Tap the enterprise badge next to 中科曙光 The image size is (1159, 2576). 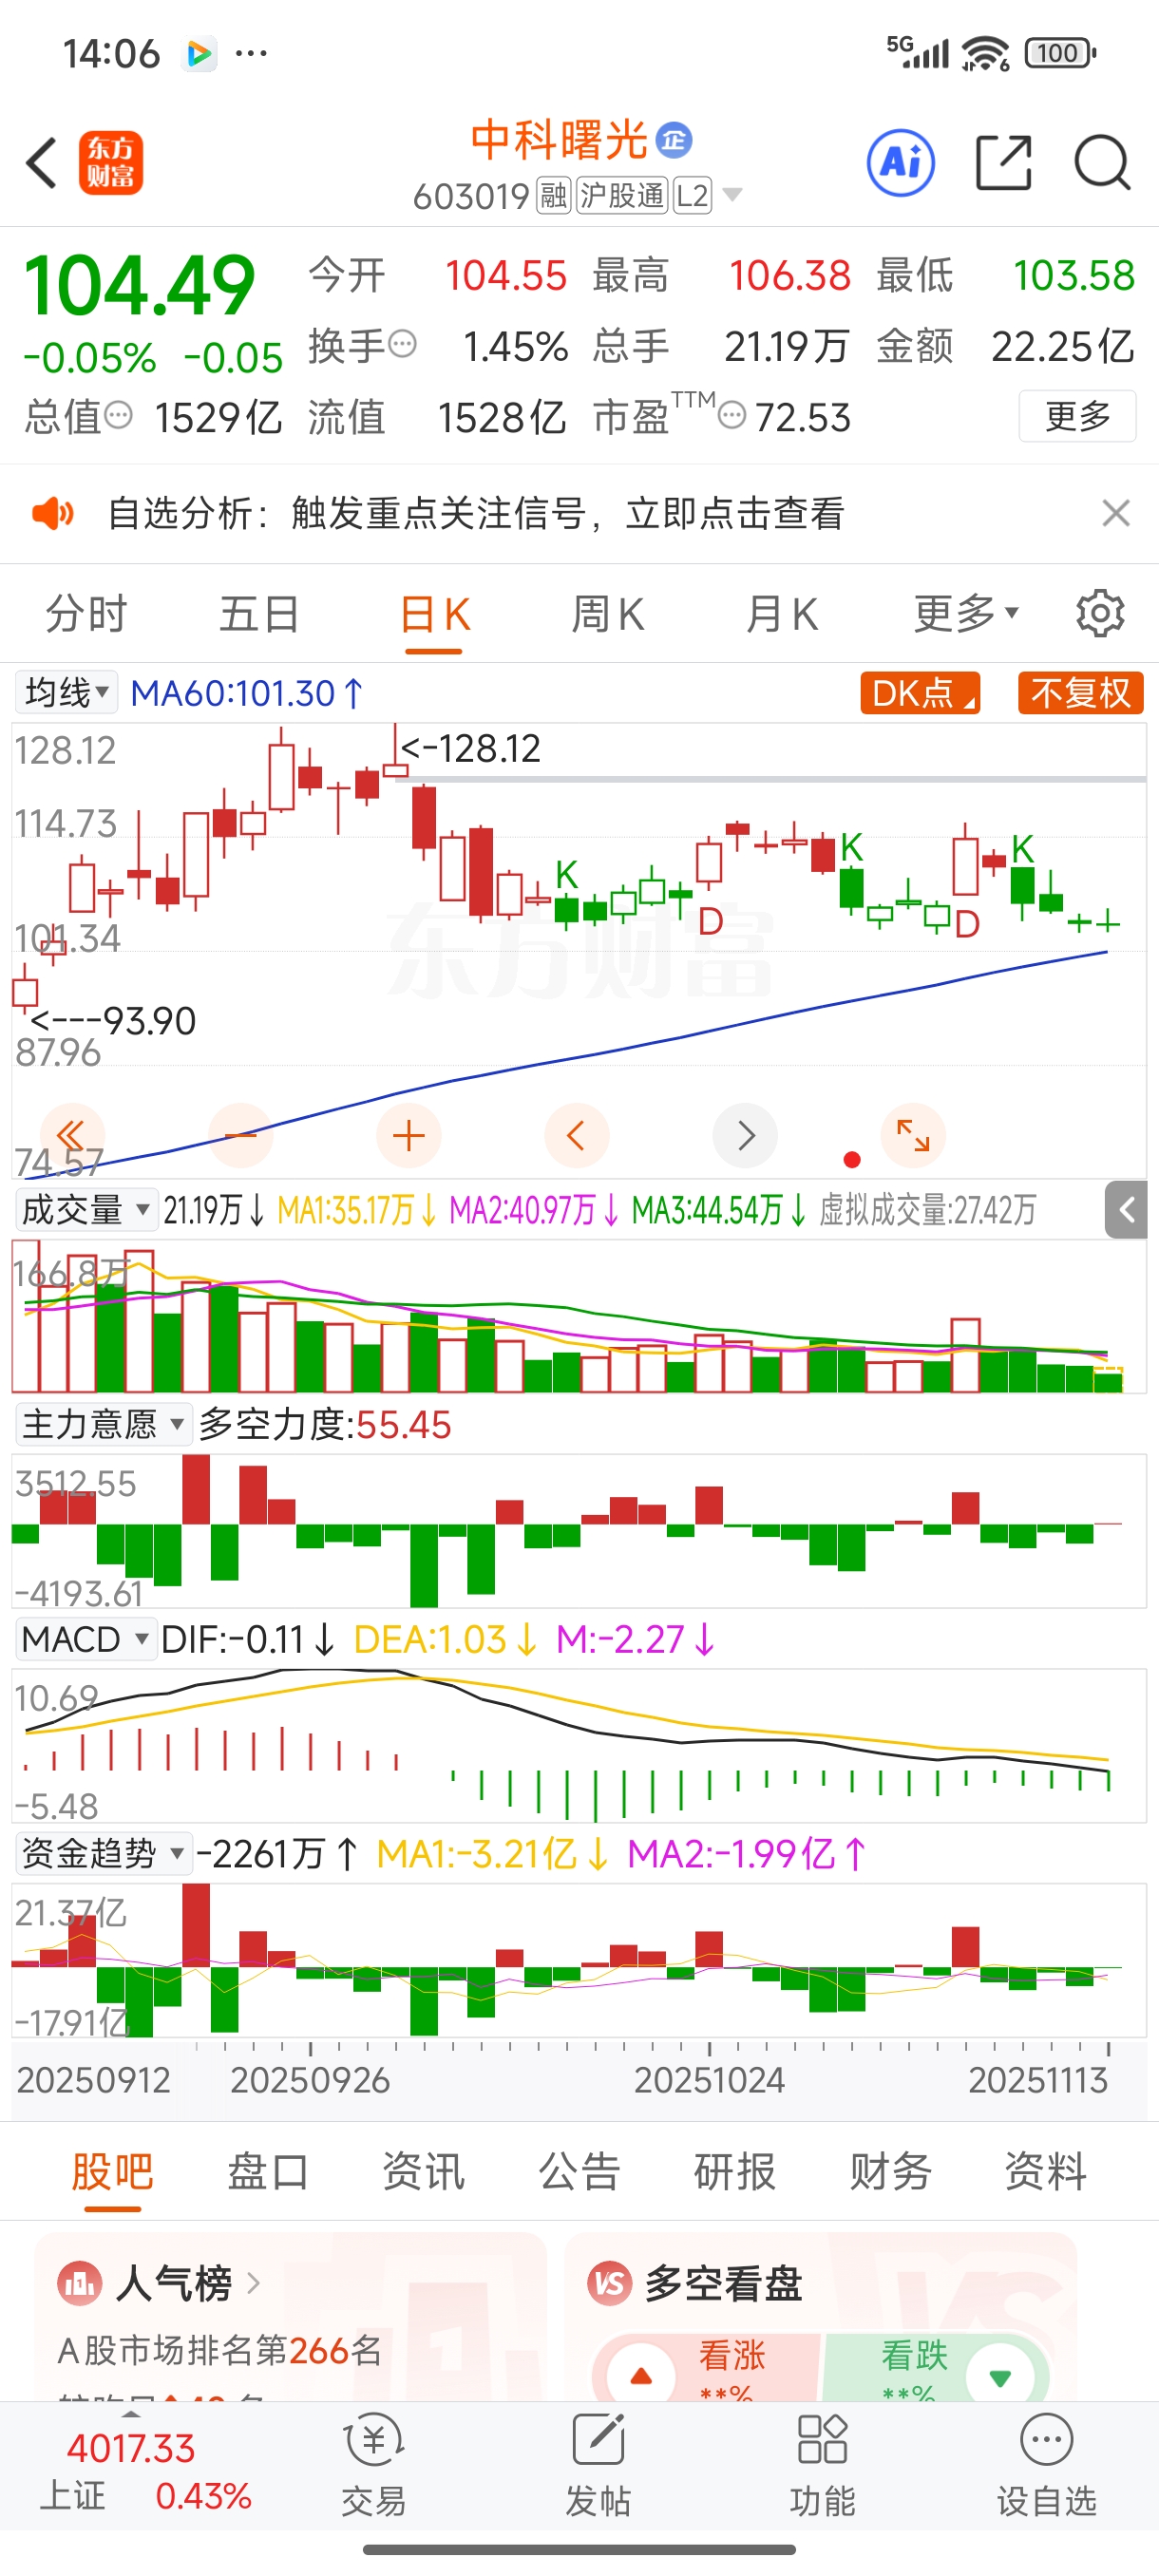[675, 139]
